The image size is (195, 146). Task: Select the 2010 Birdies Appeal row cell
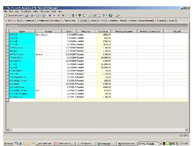click(x=22, y=81)
